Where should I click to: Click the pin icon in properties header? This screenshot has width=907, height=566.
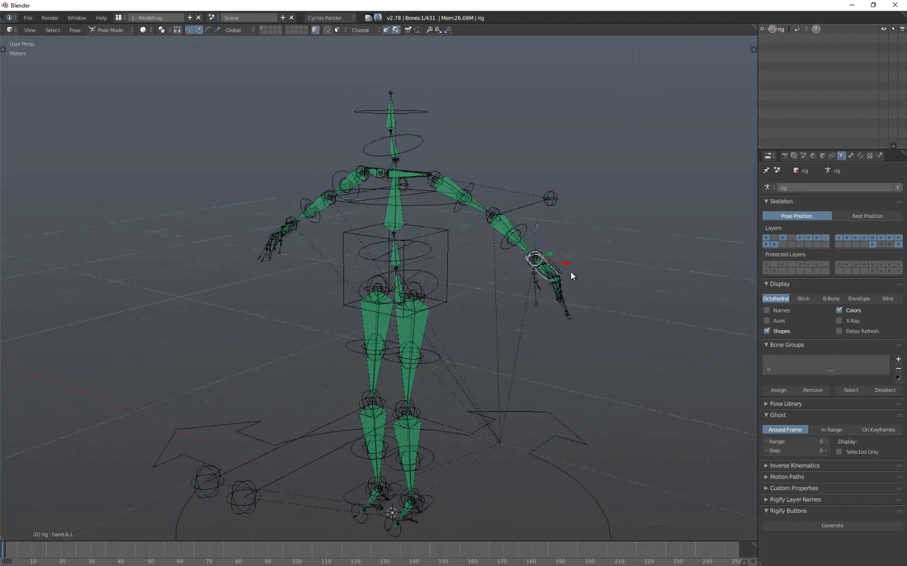(766, 170)
